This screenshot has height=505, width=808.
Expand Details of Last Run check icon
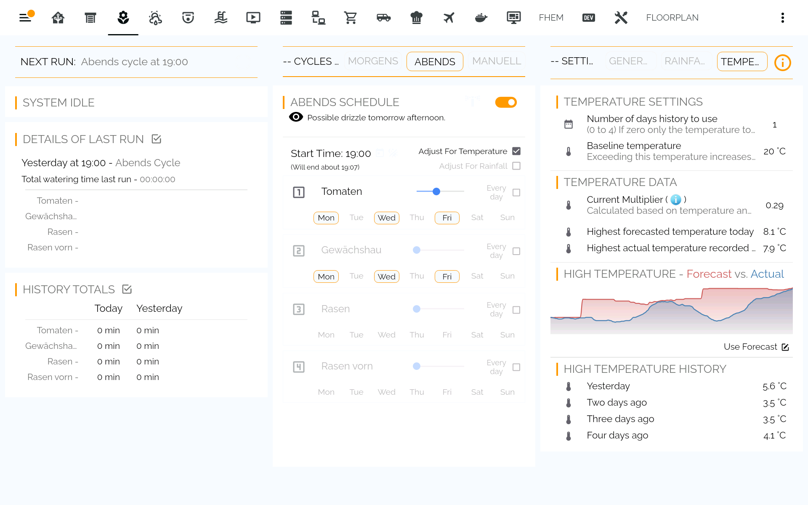pos(157,139)
